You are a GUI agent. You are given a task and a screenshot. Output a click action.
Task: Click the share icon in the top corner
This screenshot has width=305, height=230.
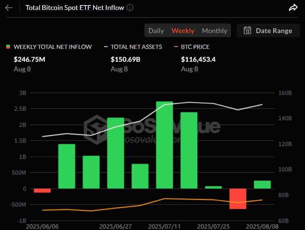tap(293, 7)
